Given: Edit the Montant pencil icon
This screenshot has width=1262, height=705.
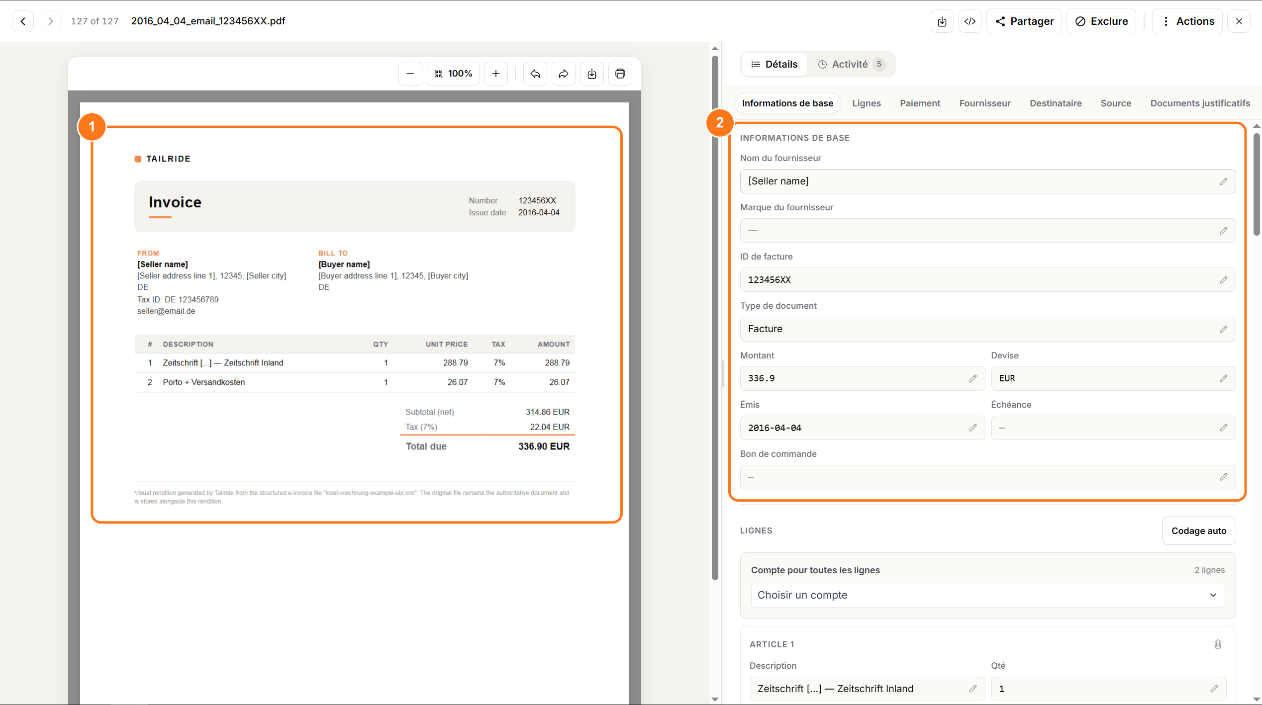Looking at the screenshot, I should tap(973, 378).
